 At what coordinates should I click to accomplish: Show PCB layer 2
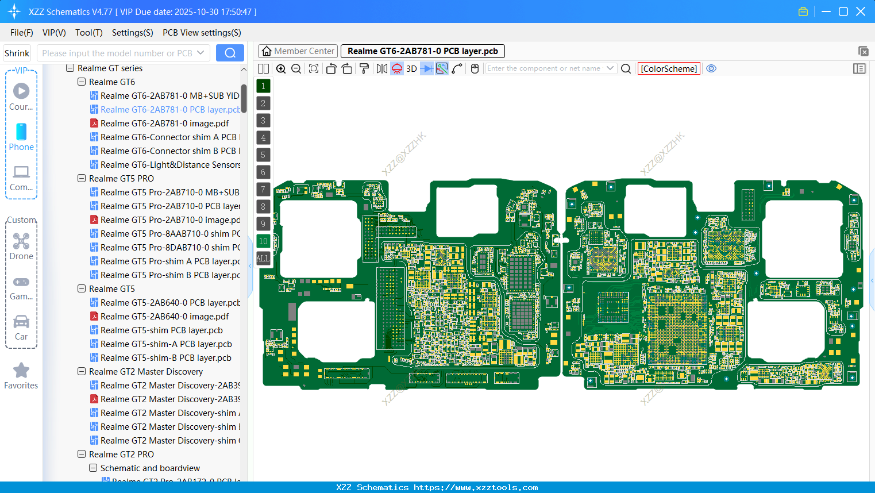[263, 103]
